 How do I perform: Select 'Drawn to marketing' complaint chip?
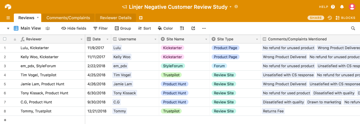pos(324,102)
